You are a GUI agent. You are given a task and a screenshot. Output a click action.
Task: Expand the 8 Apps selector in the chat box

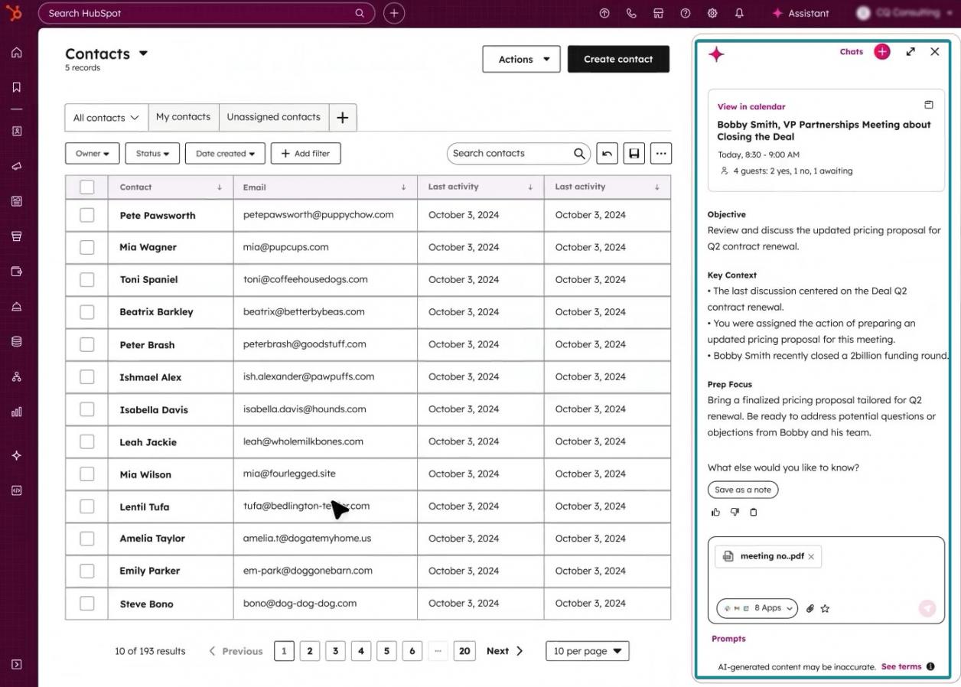pos(757,608)
